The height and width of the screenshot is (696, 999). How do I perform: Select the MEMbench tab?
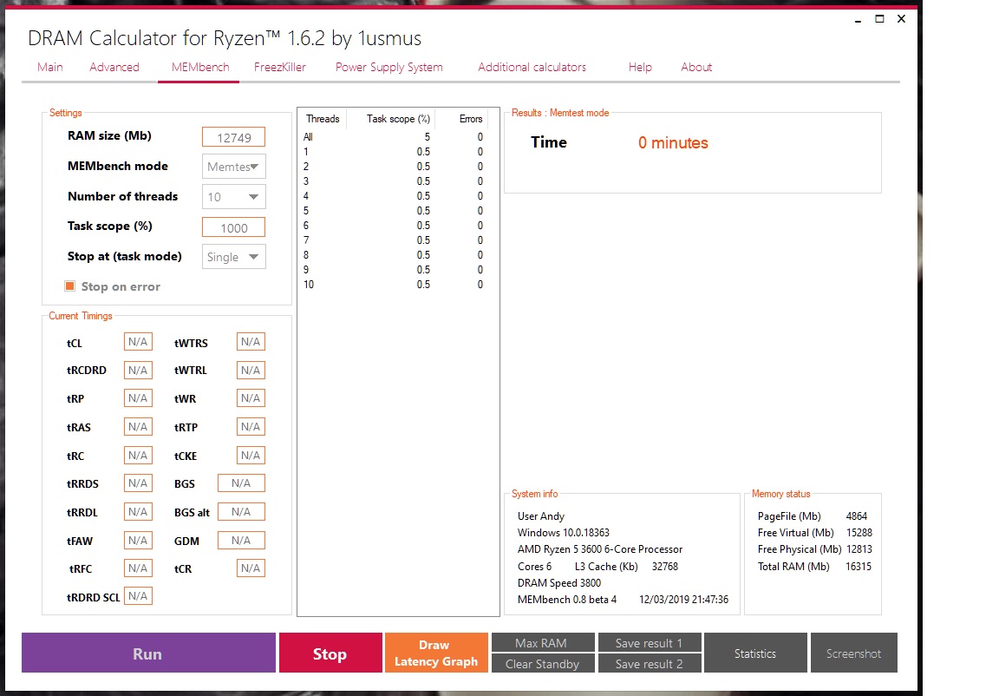200,67
